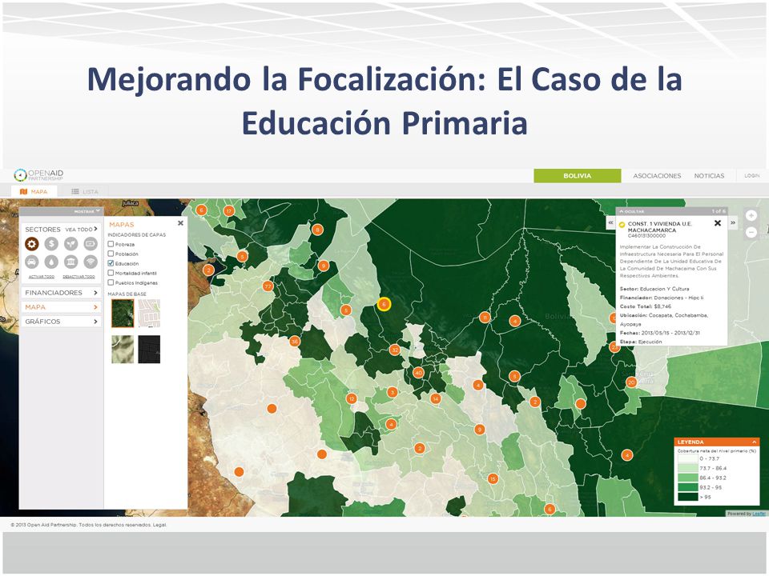Click the yellow highlighted marker labeled 6
This screenshot has height=576, width=769.
pyautogui.click(x=384, y=304)
